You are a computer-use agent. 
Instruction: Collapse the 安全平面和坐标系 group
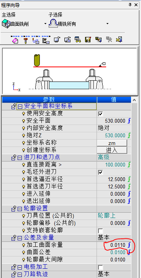coord(20,107)
